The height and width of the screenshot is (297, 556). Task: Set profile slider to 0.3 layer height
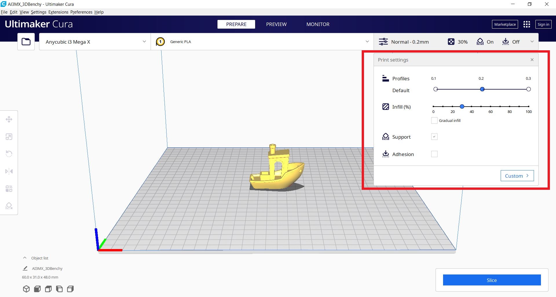[x=528, y=89]
